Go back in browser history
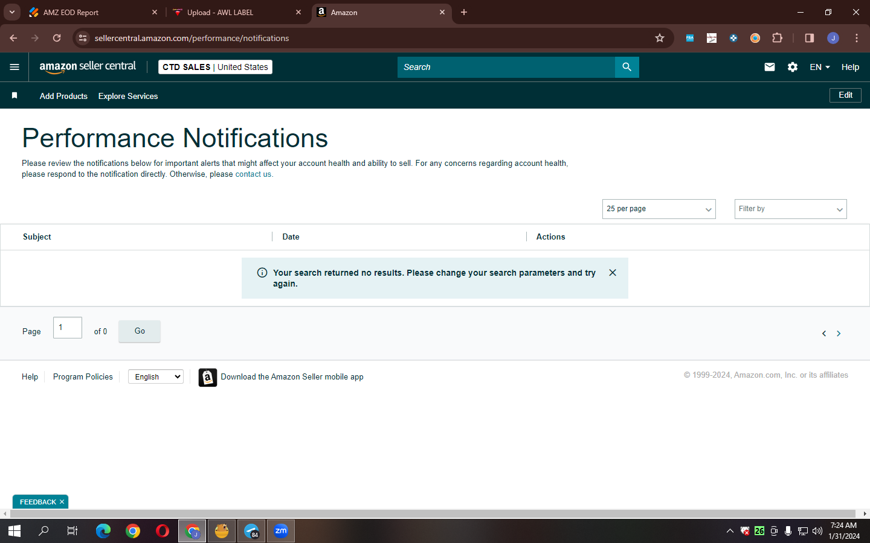Screen dimensions: 870x543 click(13, 38)
